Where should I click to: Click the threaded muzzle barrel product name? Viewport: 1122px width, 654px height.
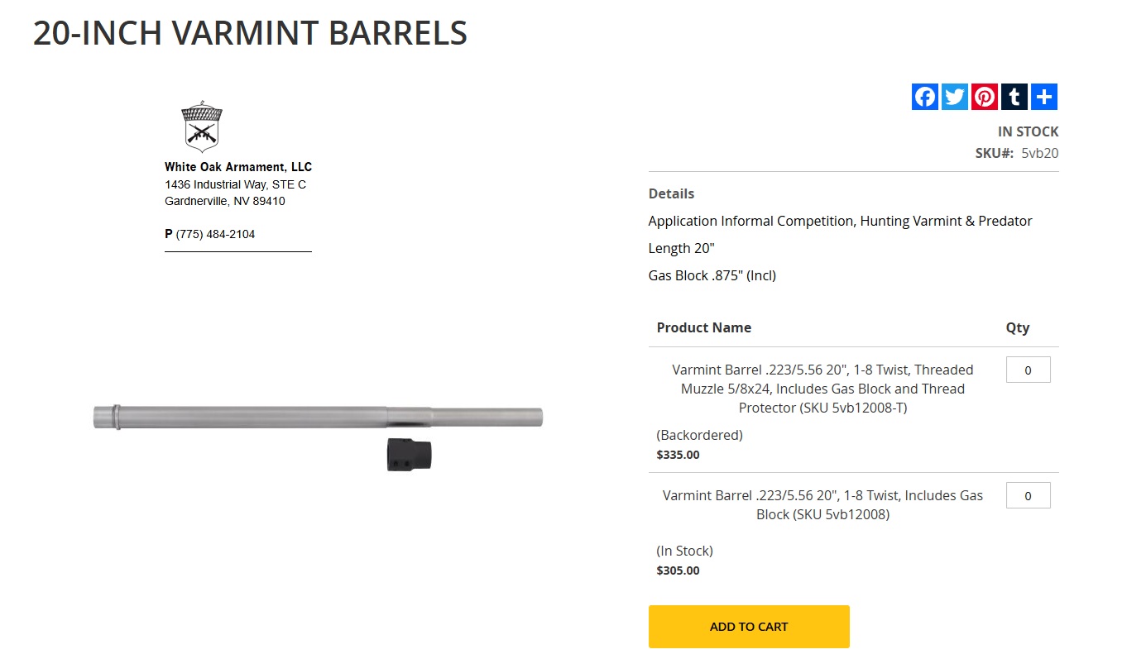822,389
